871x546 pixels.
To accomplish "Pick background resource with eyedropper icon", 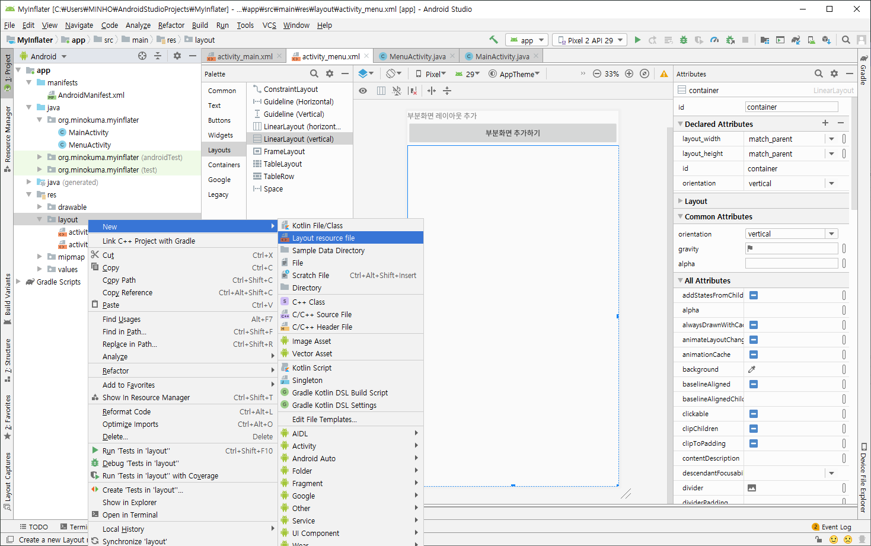I will pos(752,369).
